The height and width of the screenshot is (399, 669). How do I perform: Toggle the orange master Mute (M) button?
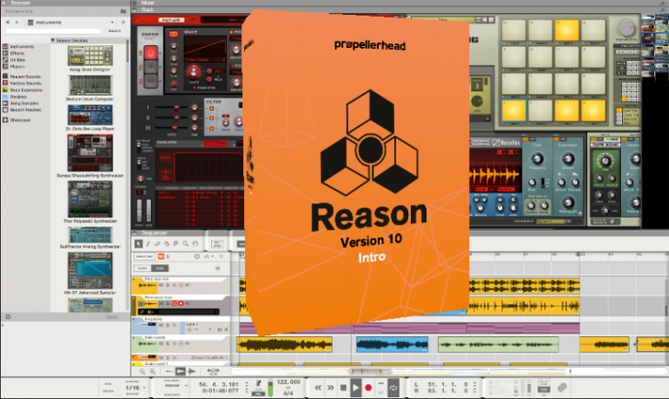(x=161, y=256)
